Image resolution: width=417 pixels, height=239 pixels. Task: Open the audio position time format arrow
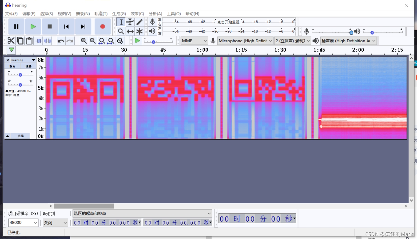pos(294,218)
